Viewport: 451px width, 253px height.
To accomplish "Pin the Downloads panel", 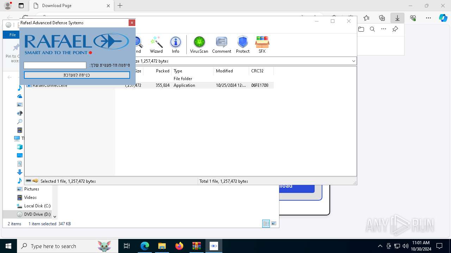I will (395, 29).
